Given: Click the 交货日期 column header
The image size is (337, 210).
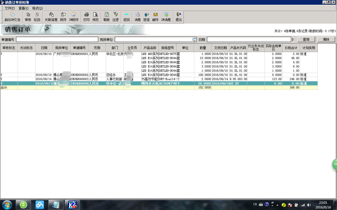Looking at the screenshot, I should (221, 48).
